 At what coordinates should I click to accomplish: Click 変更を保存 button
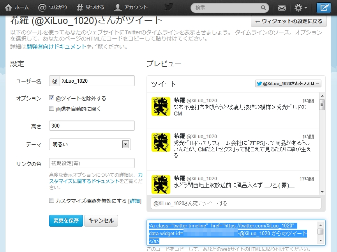pos(66,221)
